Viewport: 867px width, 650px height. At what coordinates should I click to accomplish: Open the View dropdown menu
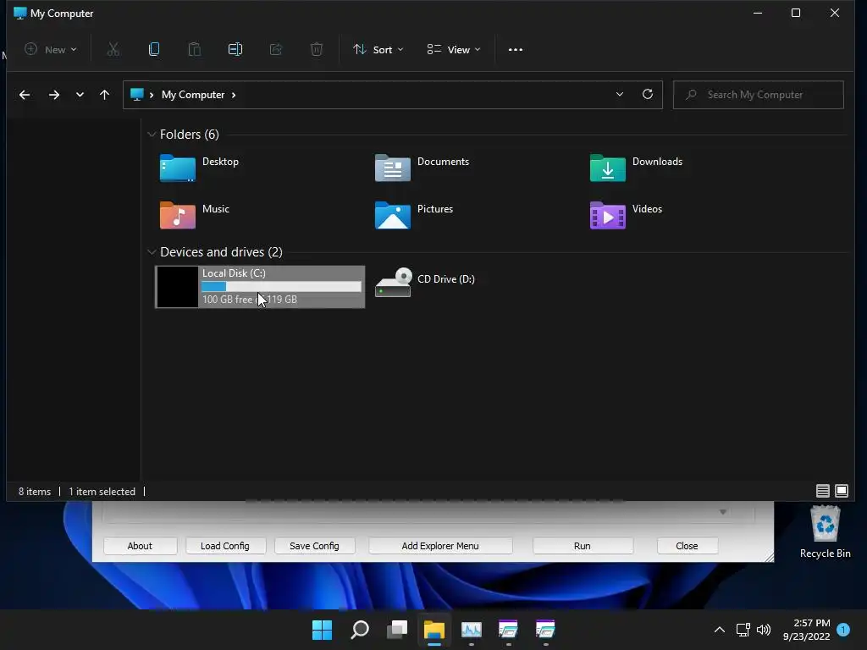click(x=454, y=49)
